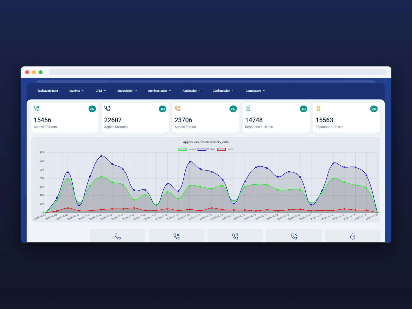
Task: Click the 14748 Répondus < 15 sec value
Action: tap(254, 120)
